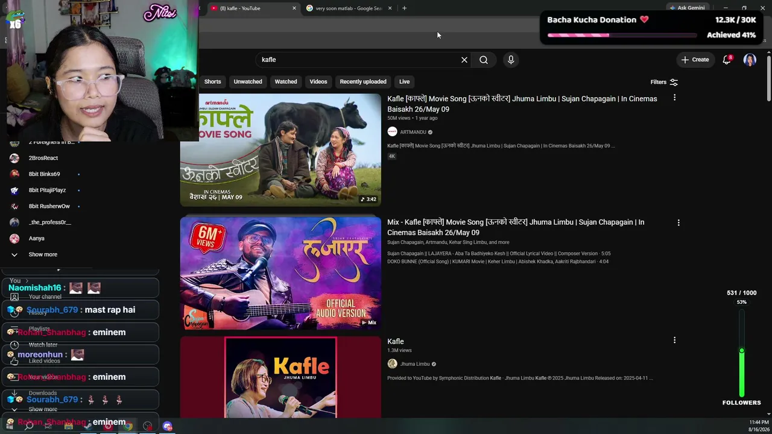
Task: Open a new browser tab
Action: (x=404, y=8)
